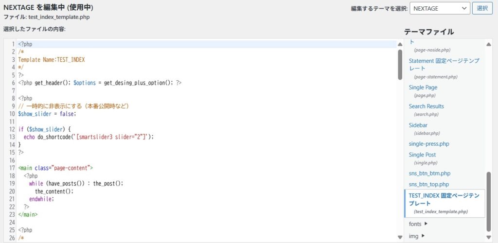Open the Single Post theme file
This screenshot has width=498, height=243.
click(423, 155)
